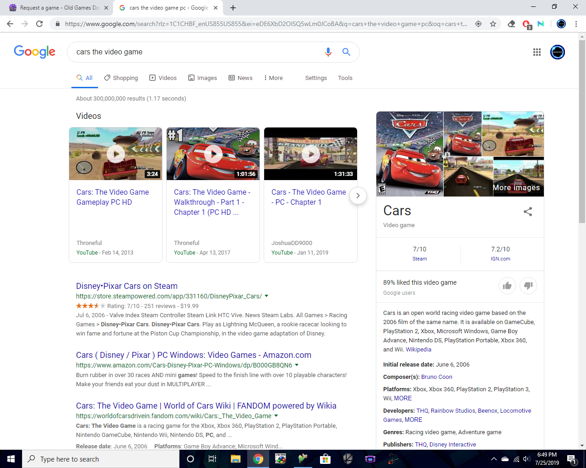The image size is (586, 468).
Task: Switch to the Images search tab
Action: pos(202,78)
